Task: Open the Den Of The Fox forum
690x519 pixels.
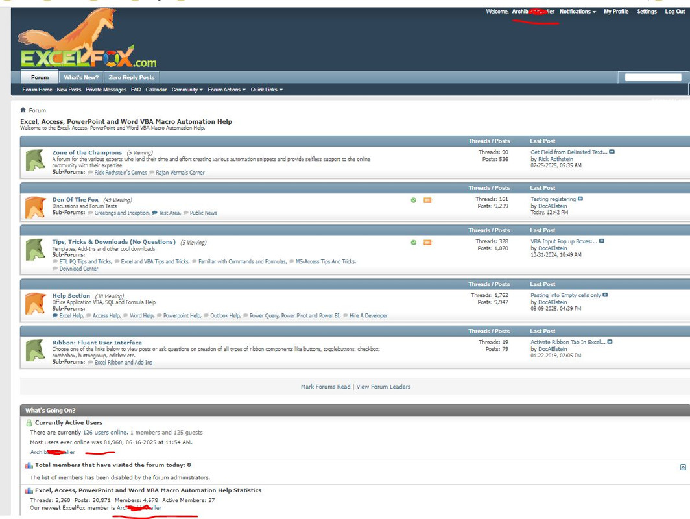Action: (75, 200)
